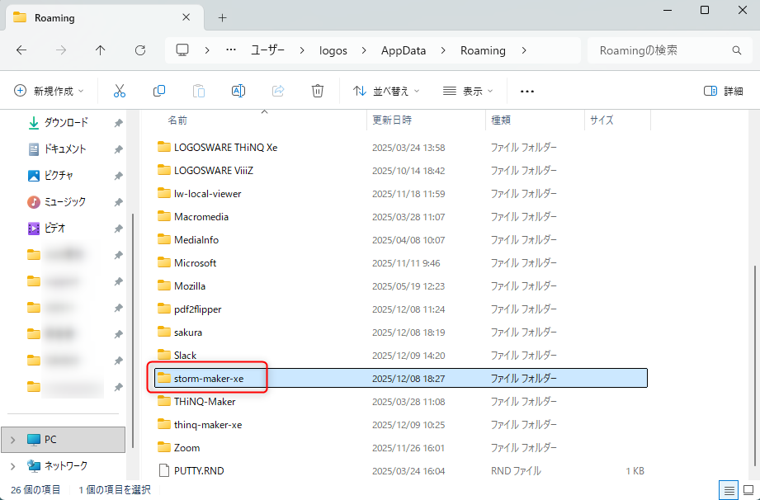Click the Refresh button in navigation bar
Viewport: 760px width, 500px height.
140,50
